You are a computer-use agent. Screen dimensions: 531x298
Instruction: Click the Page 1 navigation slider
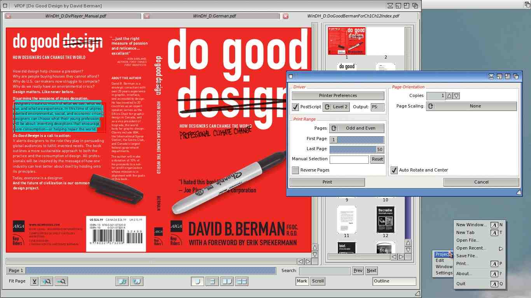pos(141,271)
